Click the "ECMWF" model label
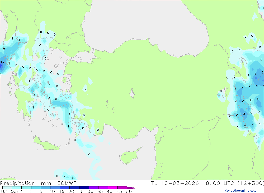Screen dimensions: 264x193 click(x=67, y=183)
